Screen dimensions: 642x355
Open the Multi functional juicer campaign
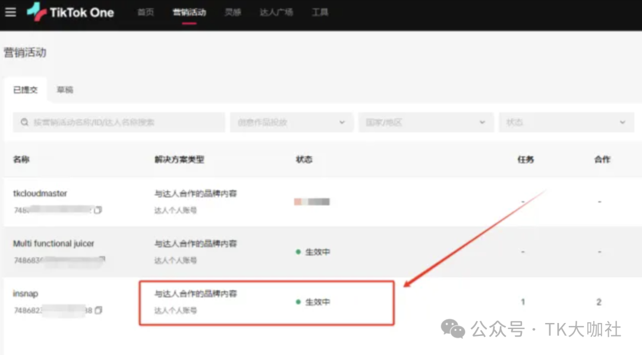[x=53, y=243]
